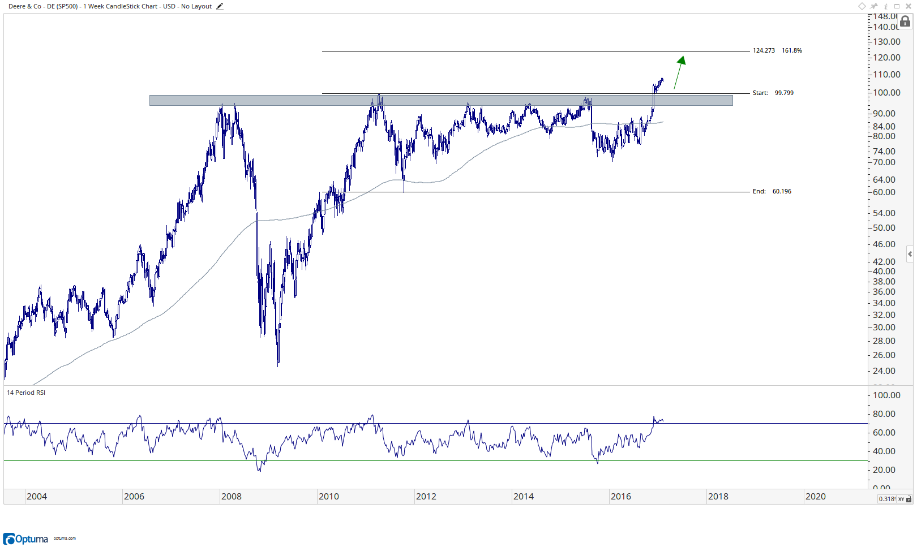
Task: Open the optuma.com link
Action: click(65, 539)
